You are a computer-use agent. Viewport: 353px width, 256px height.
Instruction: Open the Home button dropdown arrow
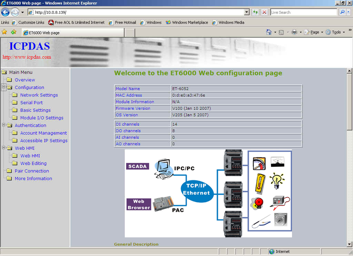[275, 32]
